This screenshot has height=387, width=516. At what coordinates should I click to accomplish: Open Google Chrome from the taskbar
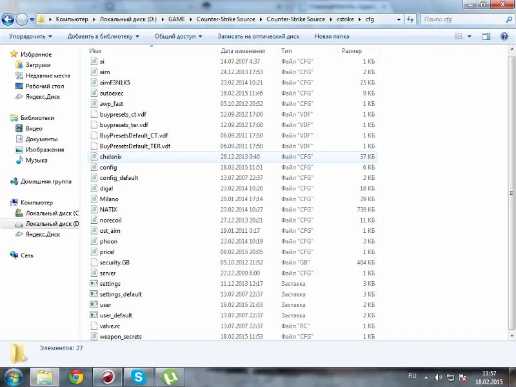pyautogui.click(x=76, y=377)
